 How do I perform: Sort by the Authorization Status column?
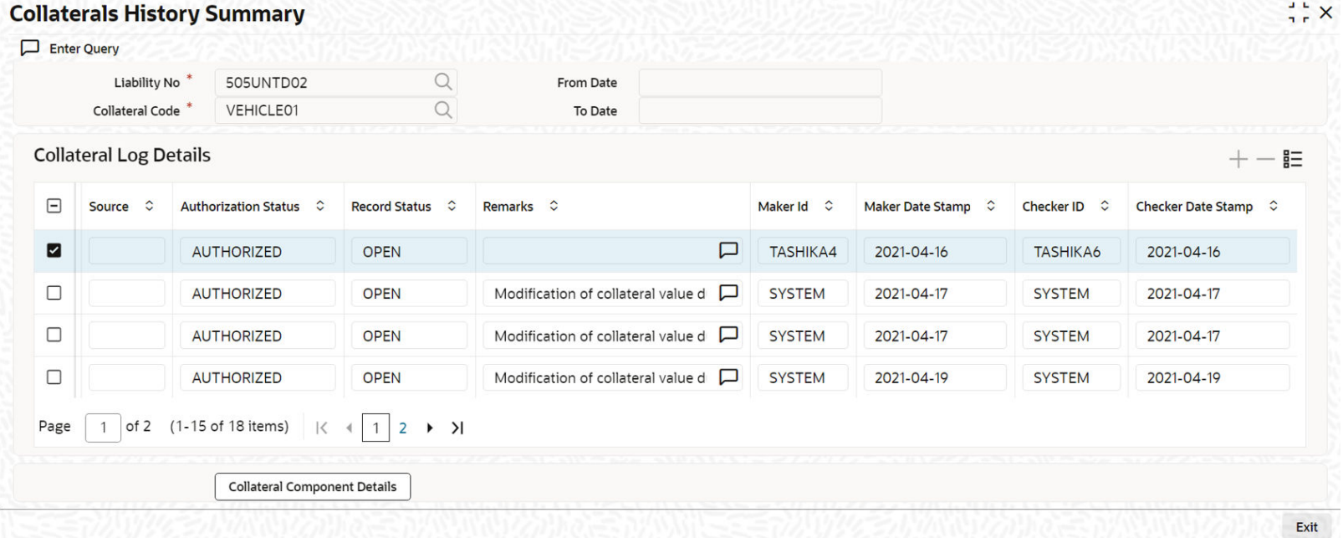(x=320, y=206)
